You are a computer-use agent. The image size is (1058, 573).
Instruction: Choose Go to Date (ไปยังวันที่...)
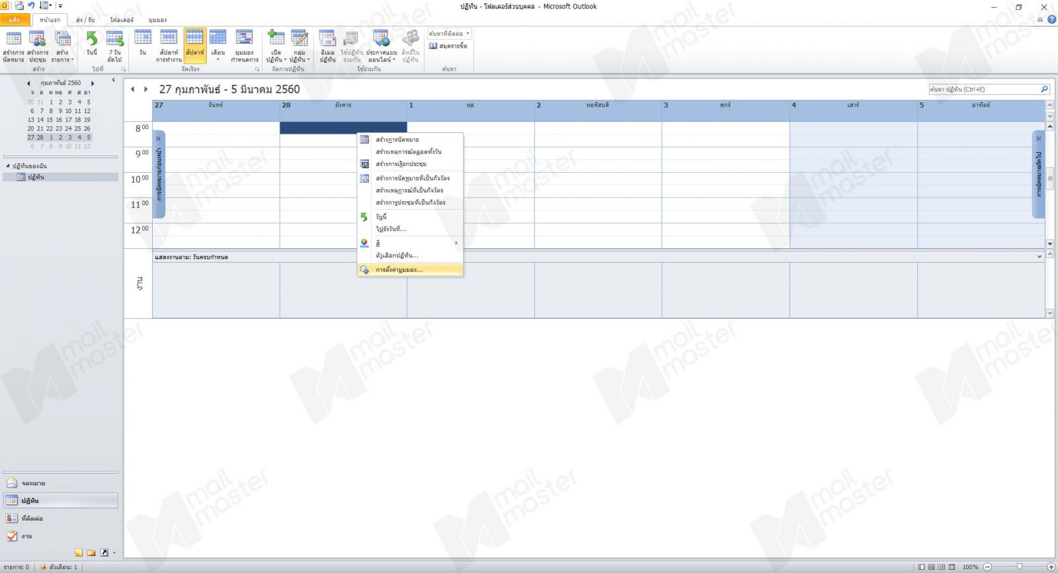pos(410,228)
